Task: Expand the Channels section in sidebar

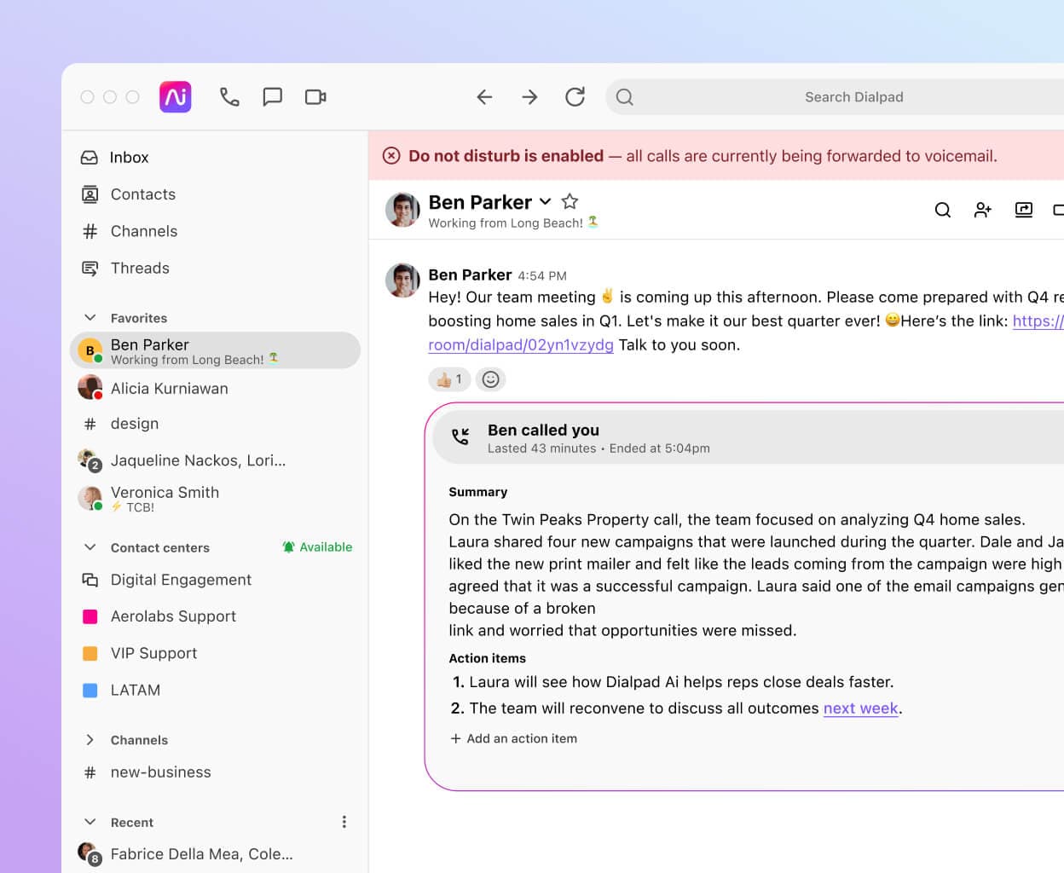Action: (90, 740)
